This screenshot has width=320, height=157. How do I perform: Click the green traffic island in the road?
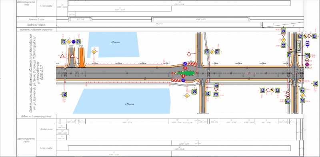(x=185, y=73)
